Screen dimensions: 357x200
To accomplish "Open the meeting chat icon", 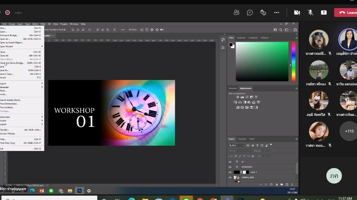I will coord(250,12).
